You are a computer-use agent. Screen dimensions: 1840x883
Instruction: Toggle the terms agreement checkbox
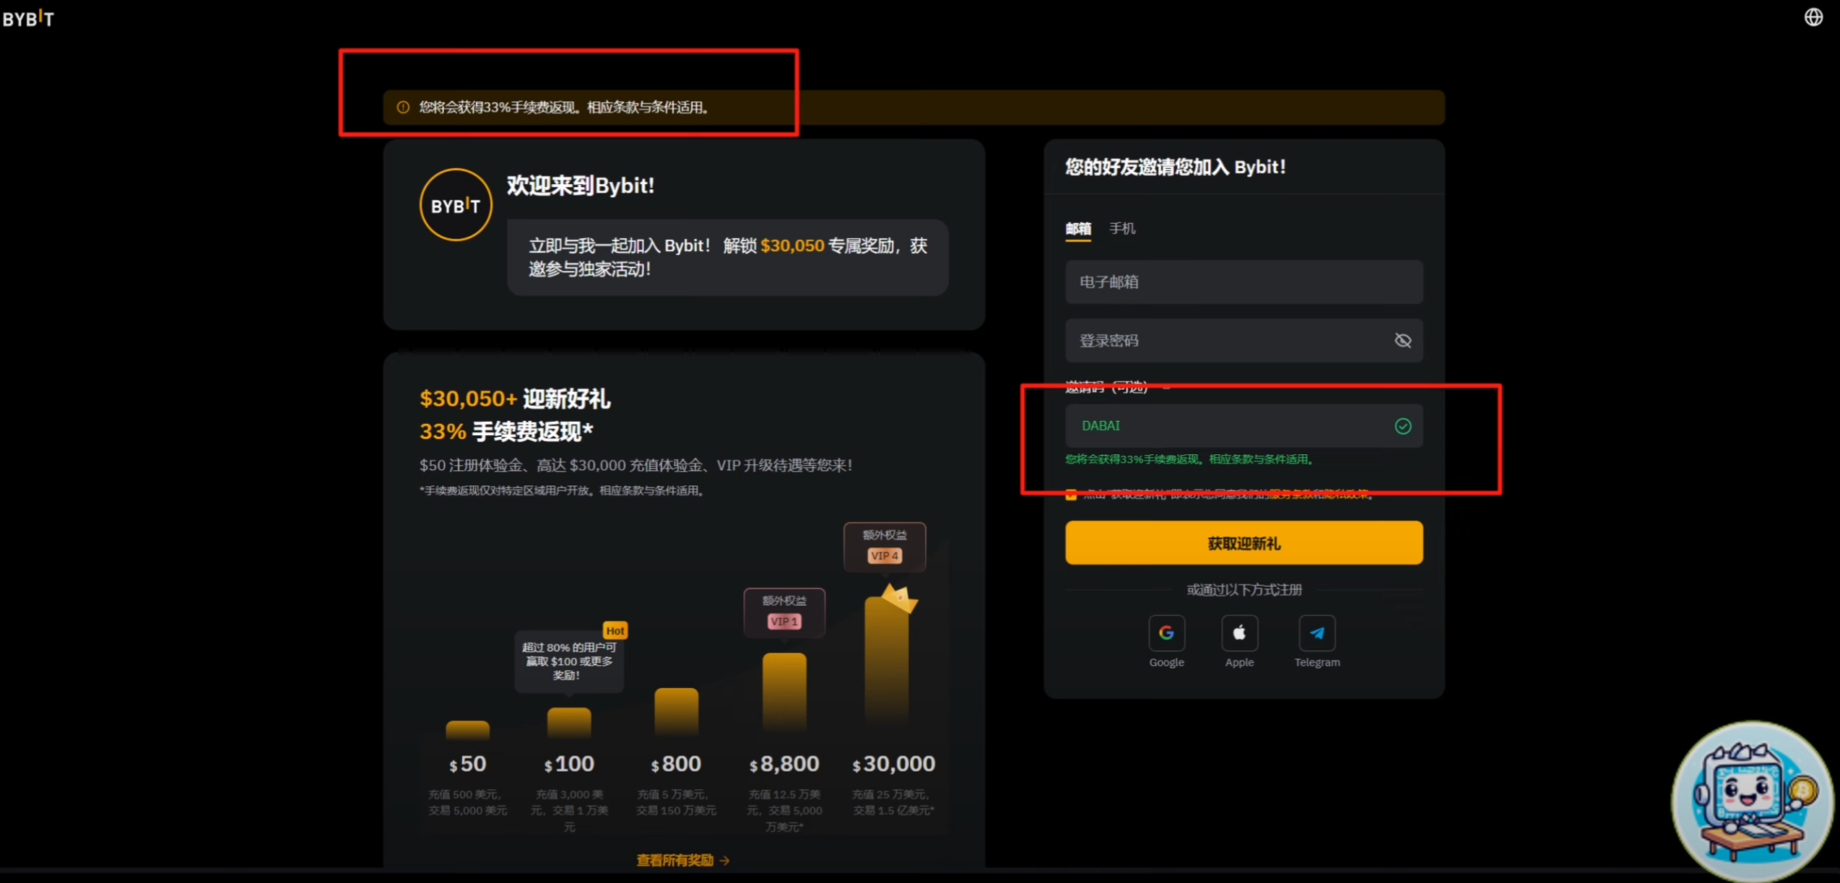click(x=1071, y=495)
